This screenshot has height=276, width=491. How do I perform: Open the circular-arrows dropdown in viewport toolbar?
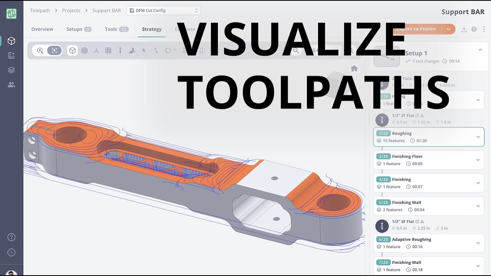pyautogui.click(x=170, y=51)
